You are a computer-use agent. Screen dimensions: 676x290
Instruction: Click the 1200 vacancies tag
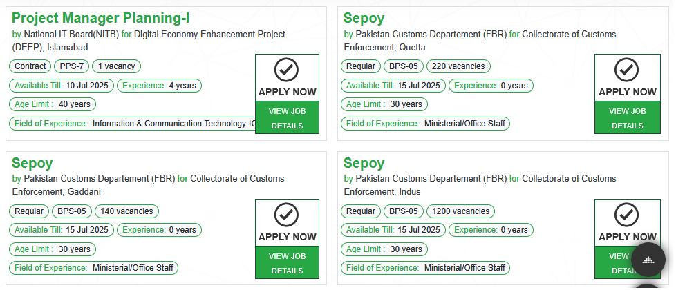pos(460,211)
